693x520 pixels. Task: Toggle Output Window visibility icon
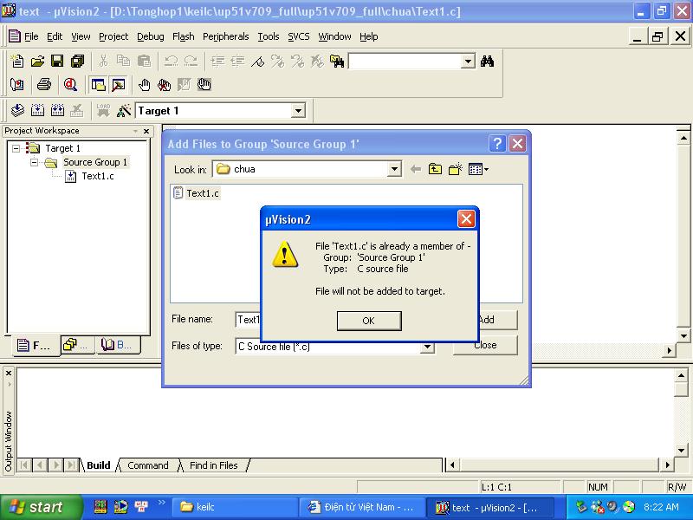119,84
